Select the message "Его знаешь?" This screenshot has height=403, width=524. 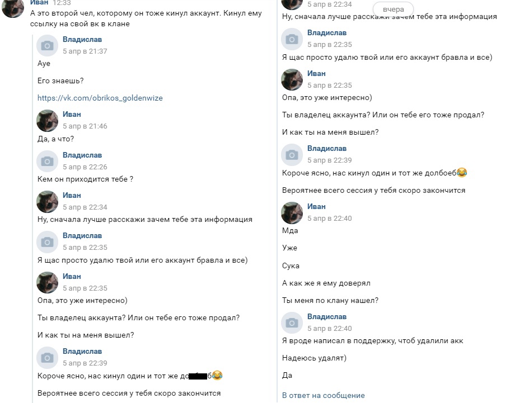click(60, 81)
